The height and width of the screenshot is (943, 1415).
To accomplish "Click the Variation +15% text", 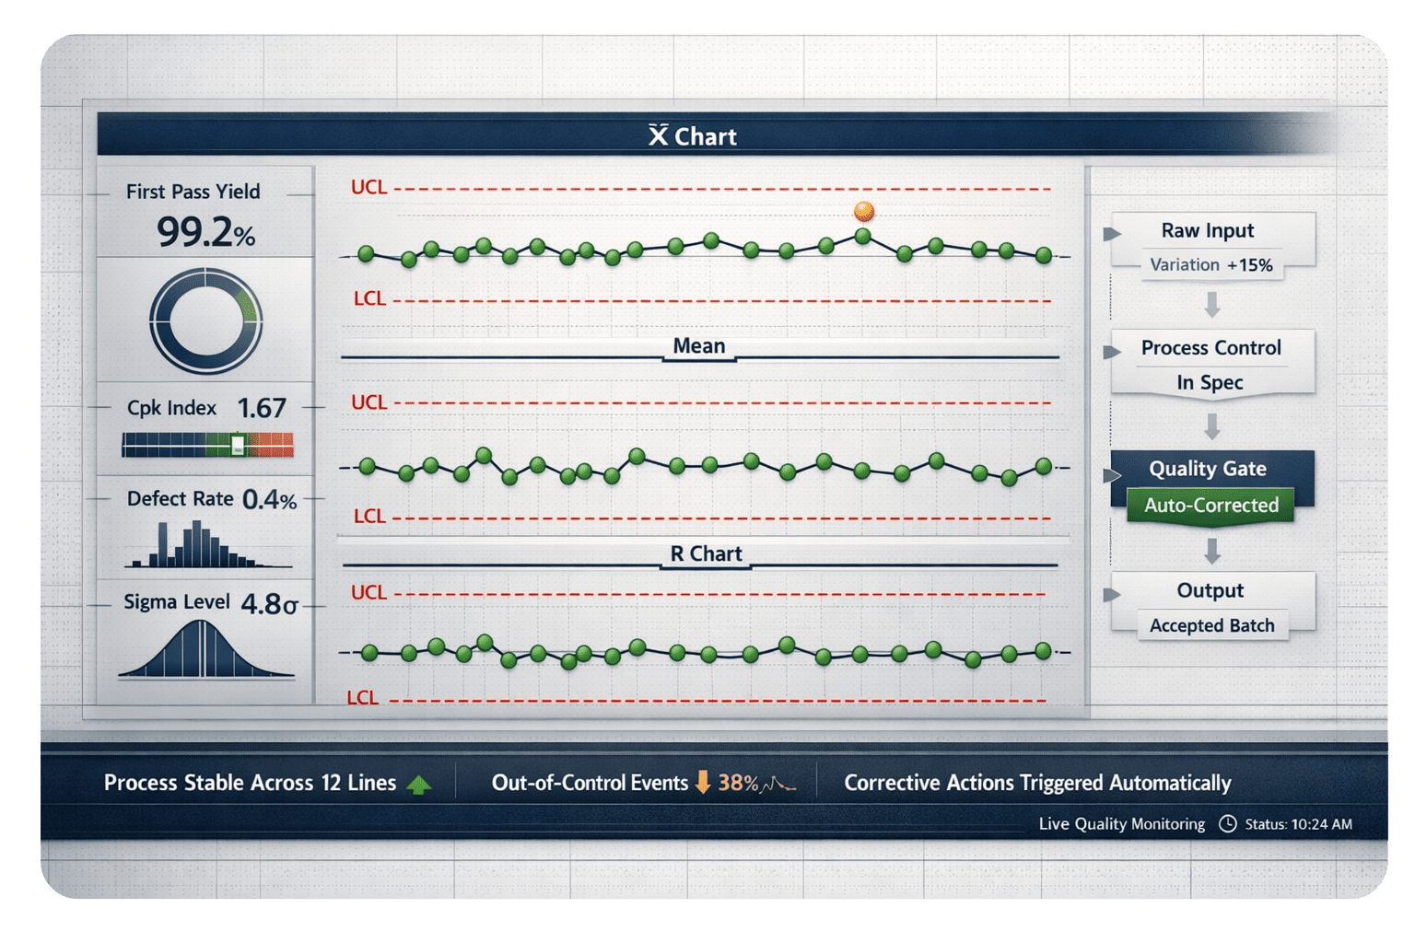I will pos(1211,265).
